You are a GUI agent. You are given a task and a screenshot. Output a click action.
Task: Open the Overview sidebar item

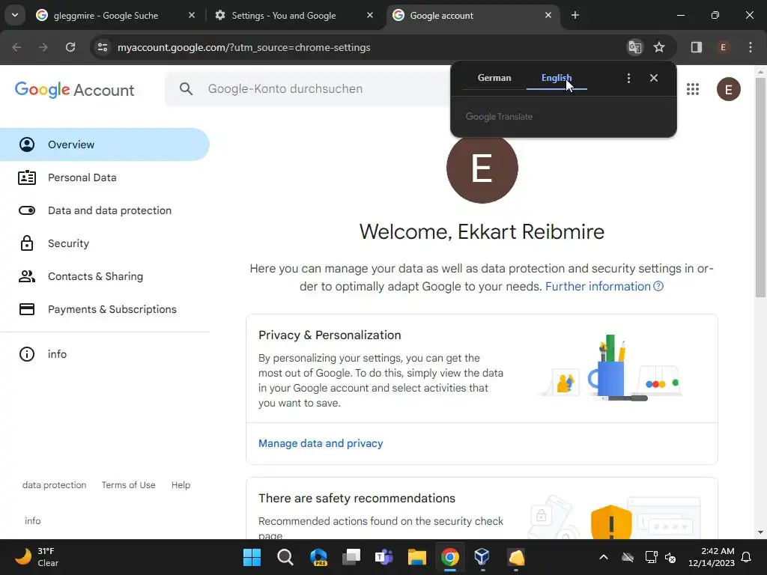[x=105, y=144]
